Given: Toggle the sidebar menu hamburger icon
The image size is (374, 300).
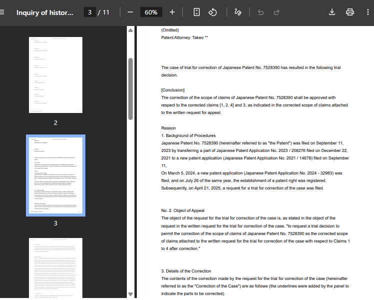Looking at the screenshot, I should point(2,12).
